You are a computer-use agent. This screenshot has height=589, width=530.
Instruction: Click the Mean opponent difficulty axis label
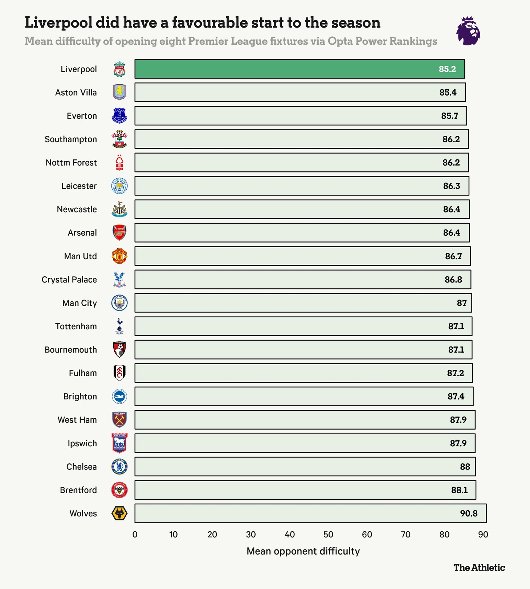coord(303,551)
